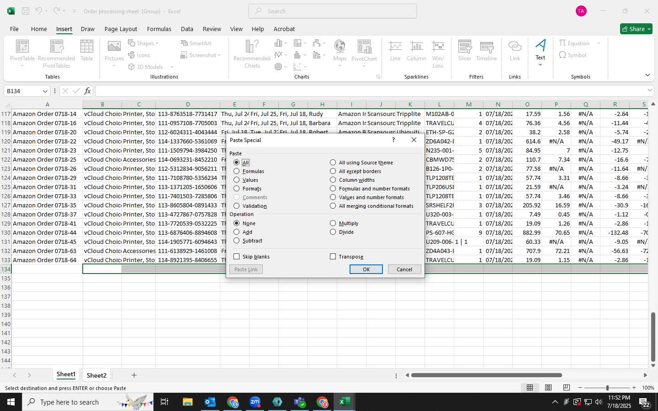
Task: Cancel the Paste Special dialog
Action: click(404, 269)
